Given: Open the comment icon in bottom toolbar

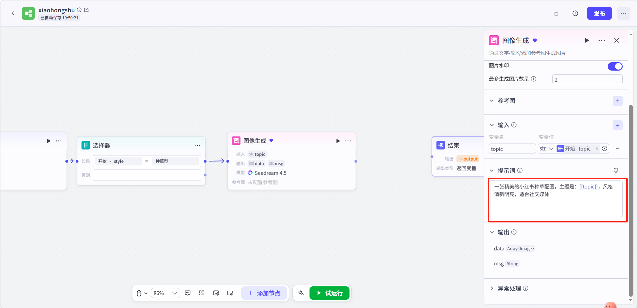Looking at the screenshot, I should pyautogui.click(x=188, y=293).
